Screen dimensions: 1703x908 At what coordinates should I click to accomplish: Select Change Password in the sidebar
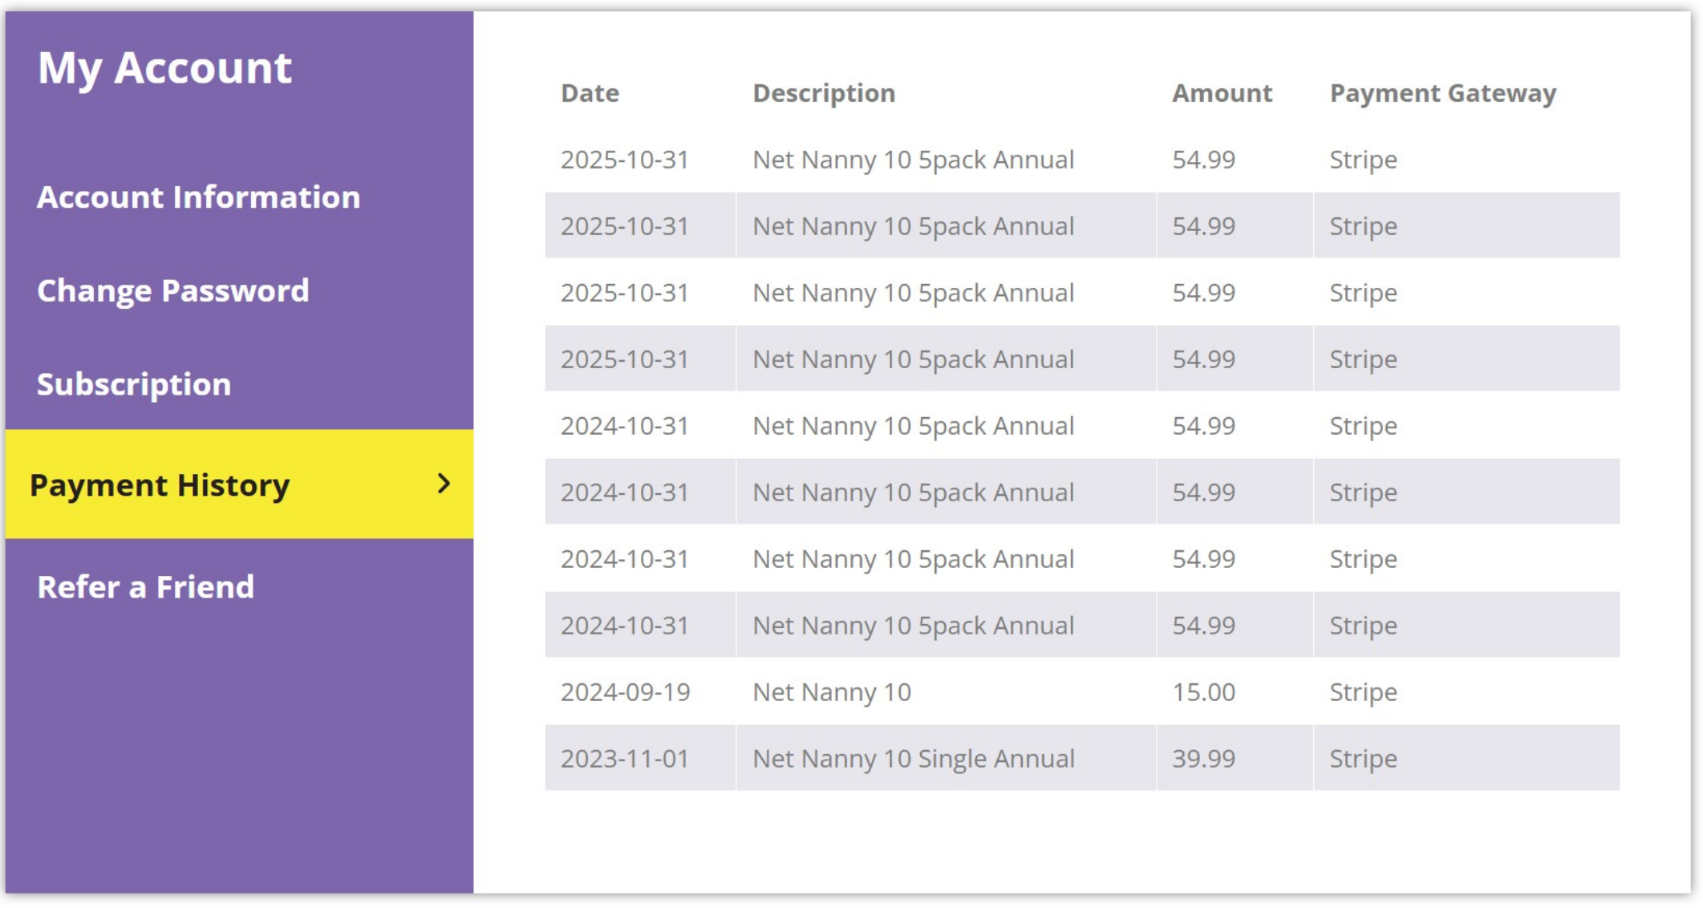coord(172,291)
